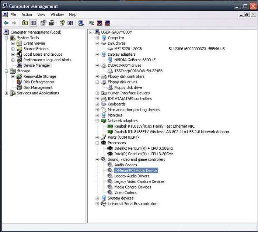This screenshot has width=258, height=232.
Task: Click the Audio Codecs speaker icon
Action: point(110,165)
